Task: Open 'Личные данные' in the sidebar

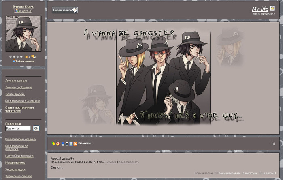Action: coord(16,81)
